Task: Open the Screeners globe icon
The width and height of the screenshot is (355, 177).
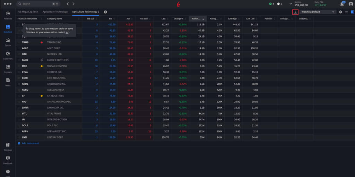Action: [x=8, y=54]
